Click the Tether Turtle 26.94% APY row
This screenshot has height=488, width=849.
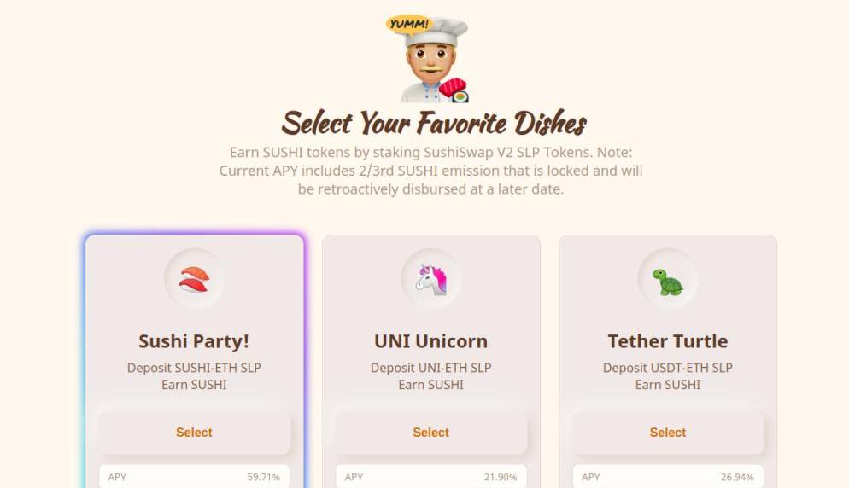point(668,477)
